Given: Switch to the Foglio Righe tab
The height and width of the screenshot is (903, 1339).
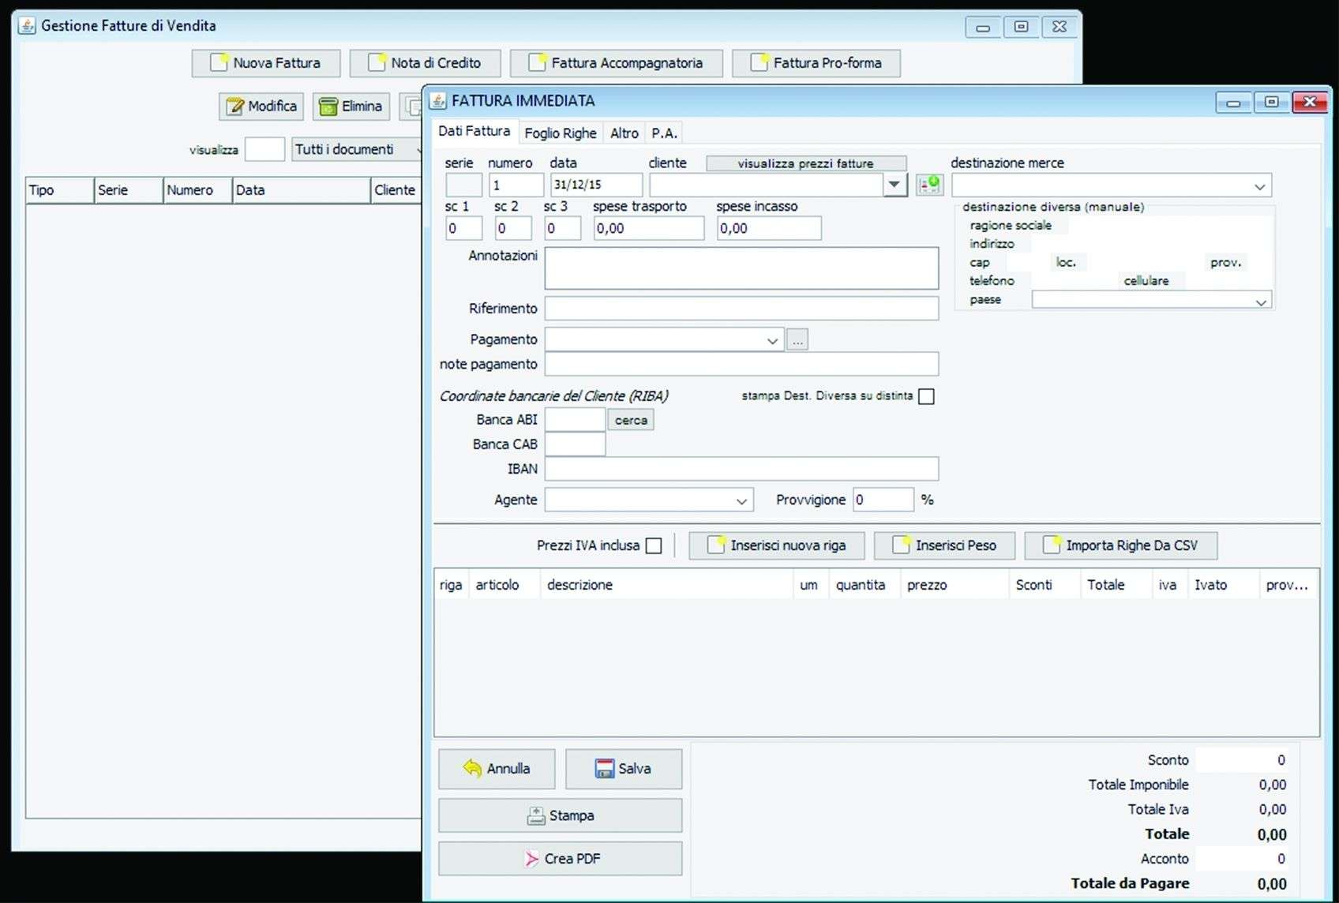Looking at the screenshot, I should coord(560,133).
